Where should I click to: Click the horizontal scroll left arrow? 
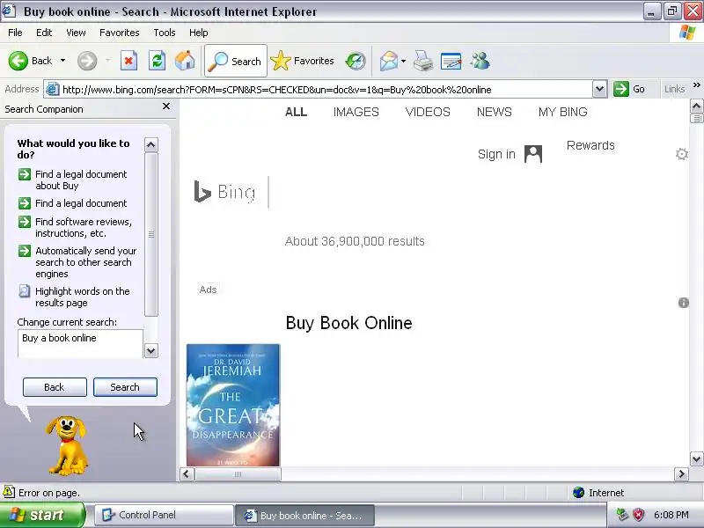(x=187, y=474)
